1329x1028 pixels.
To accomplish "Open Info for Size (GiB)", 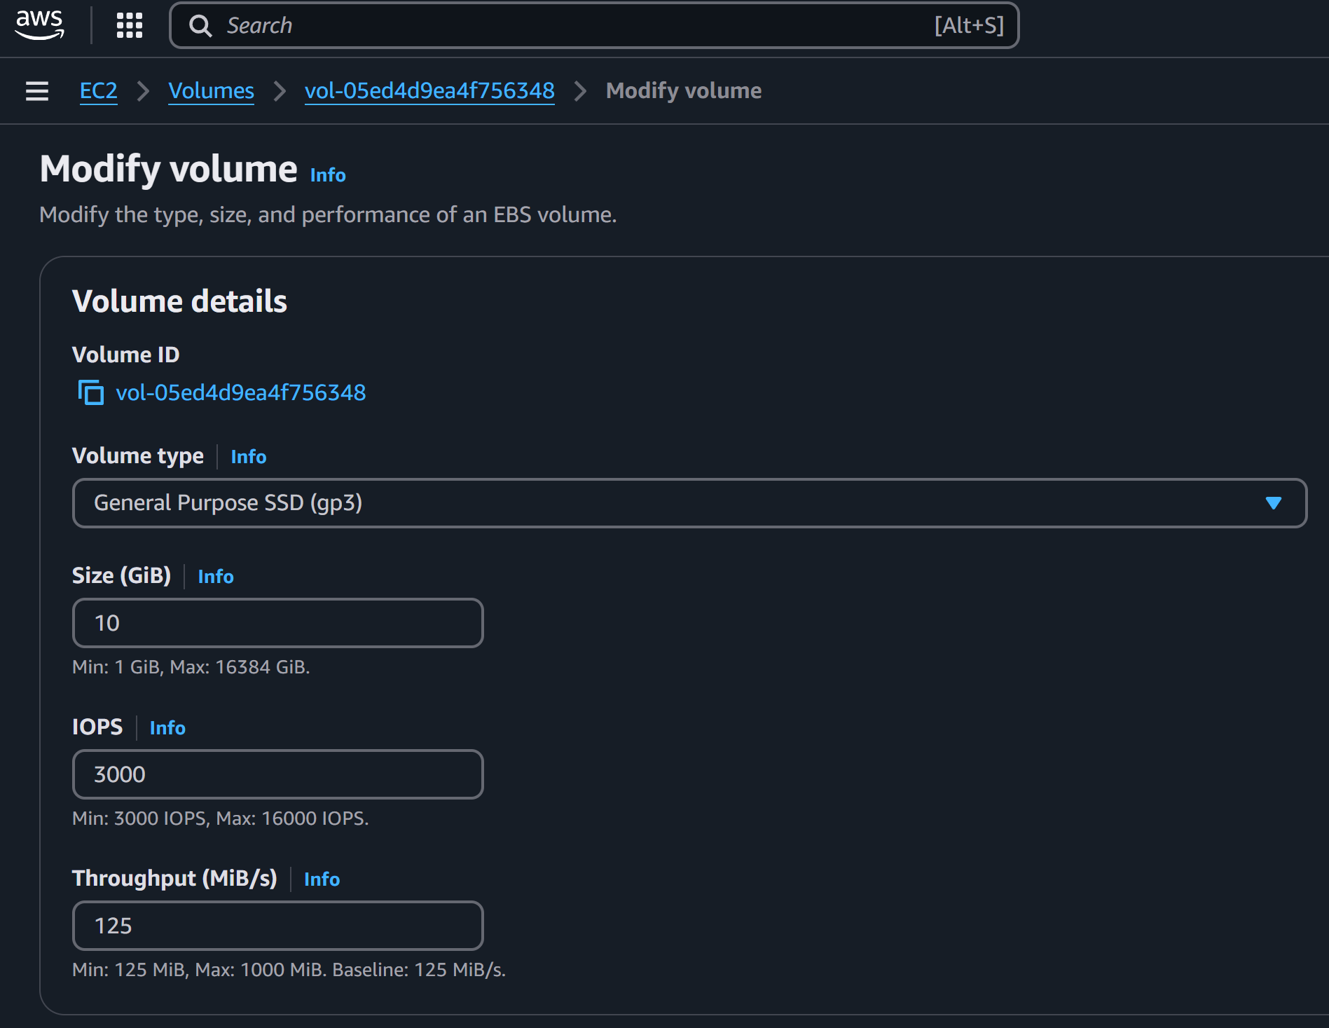I will pos(216,577).
